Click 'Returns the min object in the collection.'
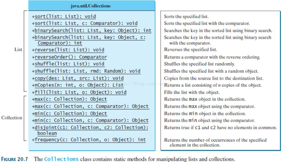This screenshot has width=281, height=162. click(x=205, y=113)
